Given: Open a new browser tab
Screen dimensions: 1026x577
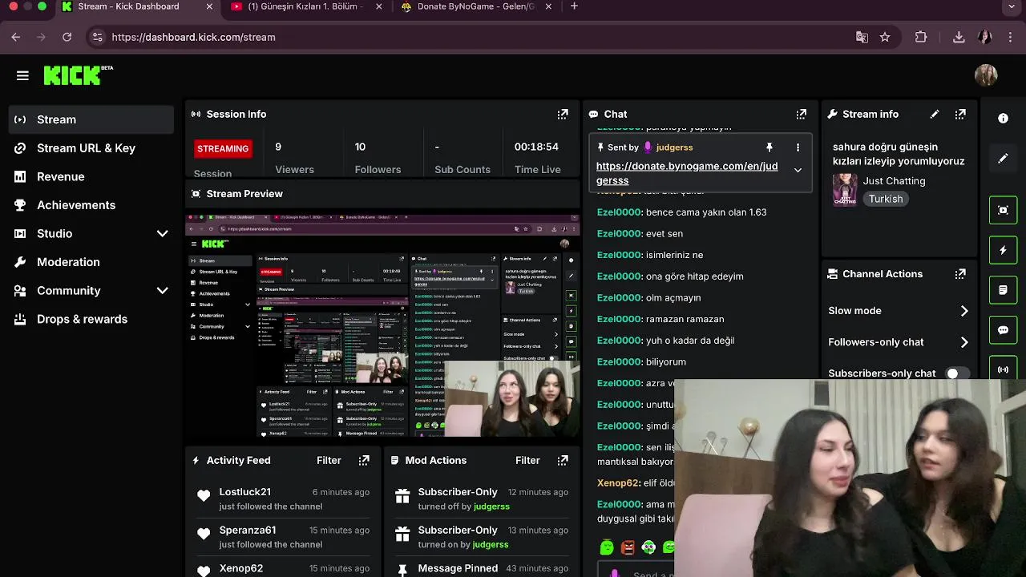Looking at the screenshot, I should [x=574, y=6].
